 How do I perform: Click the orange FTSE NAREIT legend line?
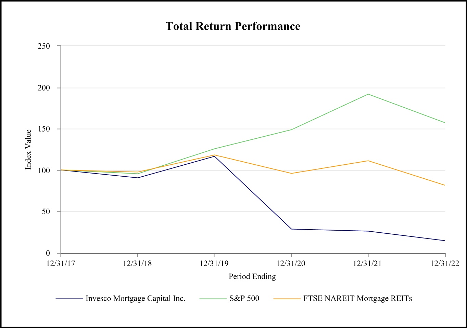[287, 299]
